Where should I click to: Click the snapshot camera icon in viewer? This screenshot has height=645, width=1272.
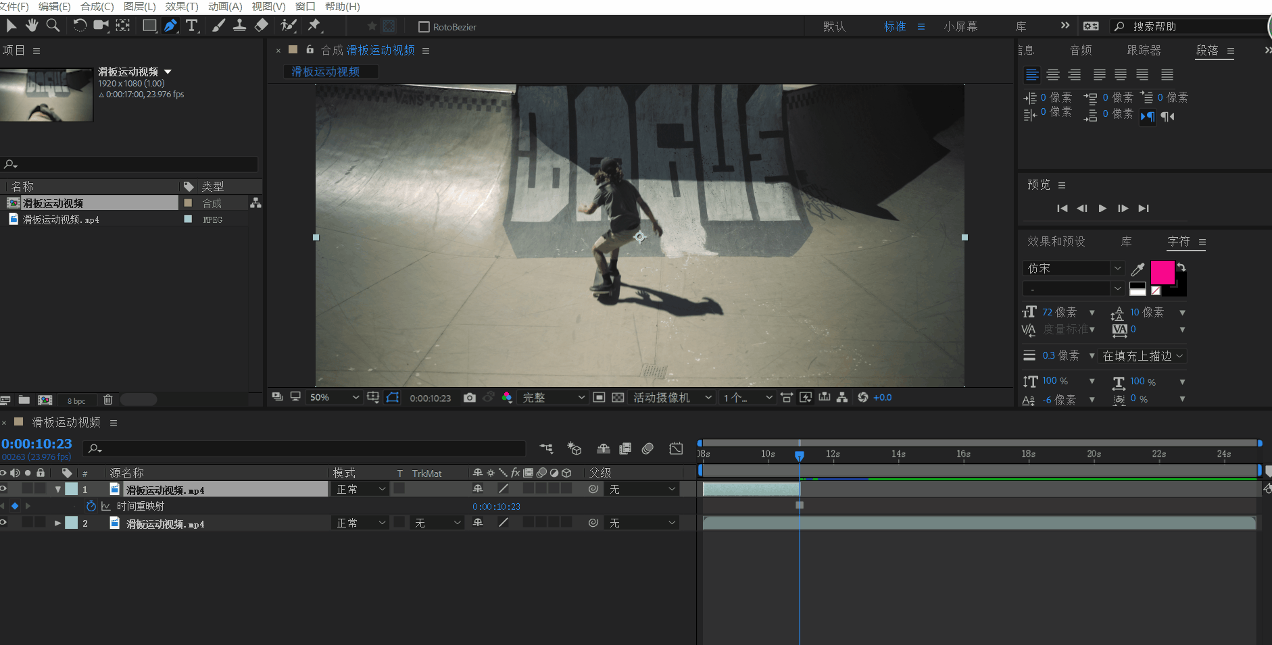[x=469, y=398]
